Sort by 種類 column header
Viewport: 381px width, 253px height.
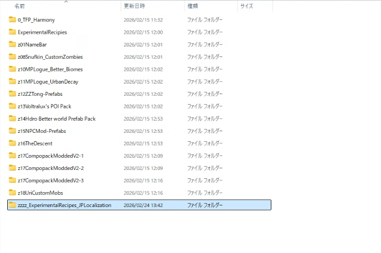point(193,6)
